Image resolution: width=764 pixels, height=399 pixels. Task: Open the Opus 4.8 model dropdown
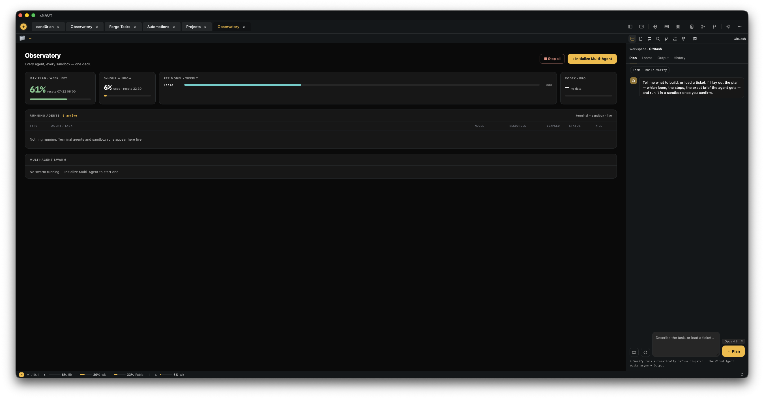point(733,341)
